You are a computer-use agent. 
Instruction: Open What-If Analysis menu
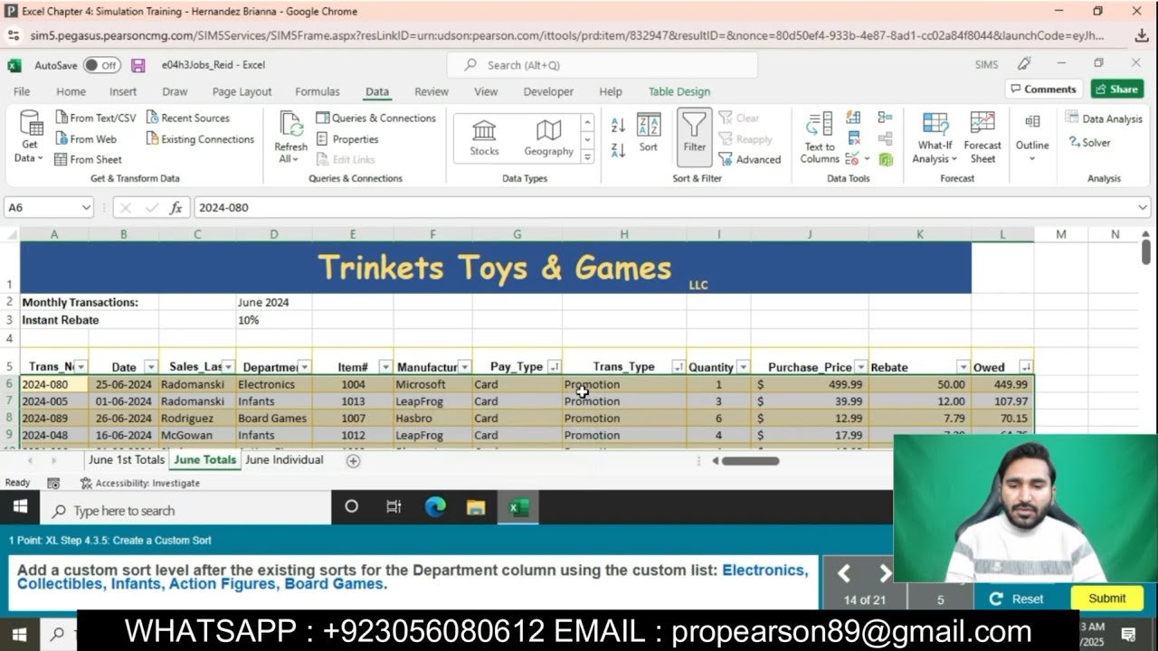(x=935, y=137)
